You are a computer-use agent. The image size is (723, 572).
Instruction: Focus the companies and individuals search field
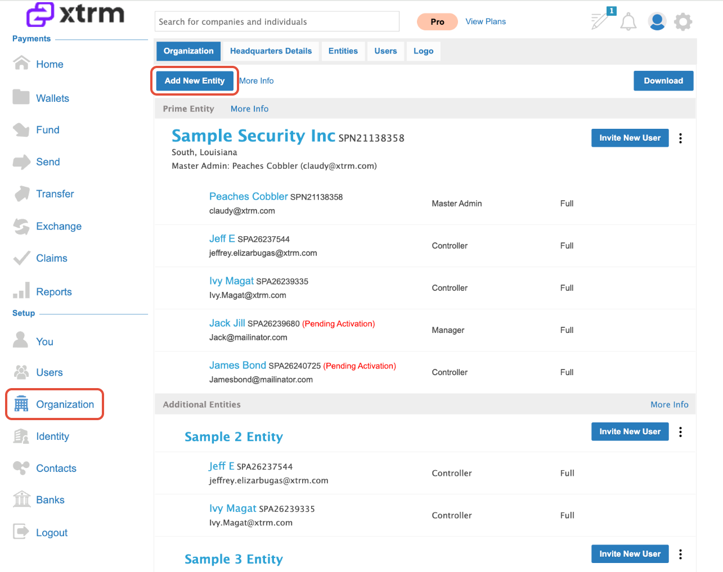pos(277,21)
